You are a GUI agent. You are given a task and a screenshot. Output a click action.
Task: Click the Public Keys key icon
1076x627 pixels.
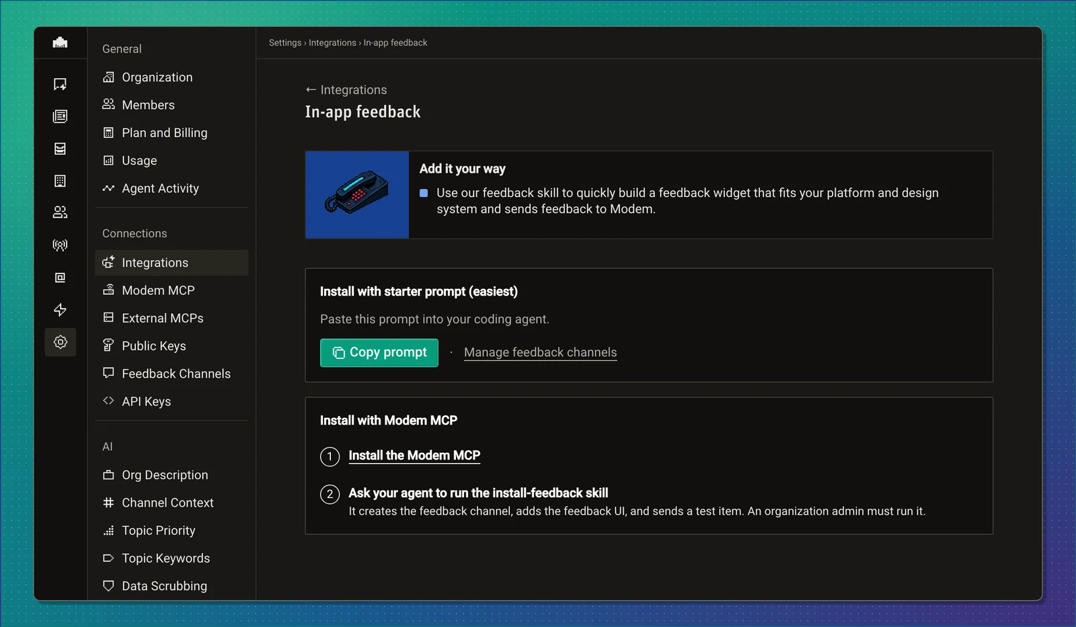[x=108, y=345]
